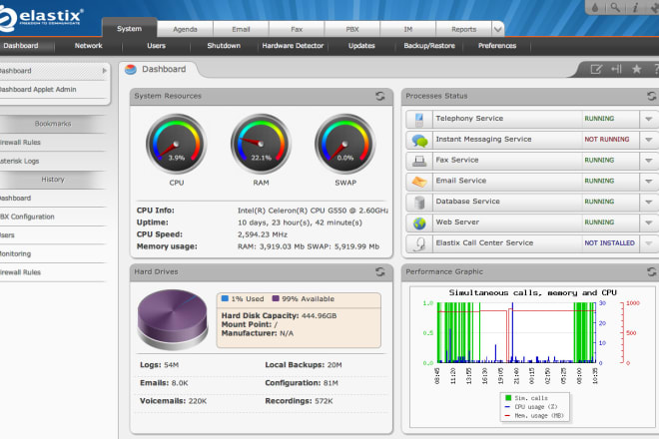Click the Instant Messaging Service chat icon

click(x=419, y=140)
